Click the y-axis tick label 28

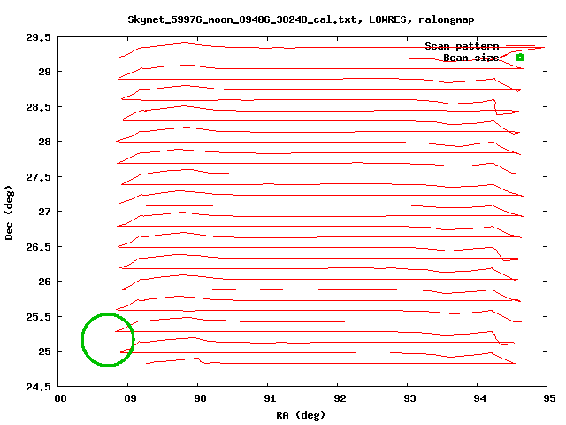click(x=44, y=142)
